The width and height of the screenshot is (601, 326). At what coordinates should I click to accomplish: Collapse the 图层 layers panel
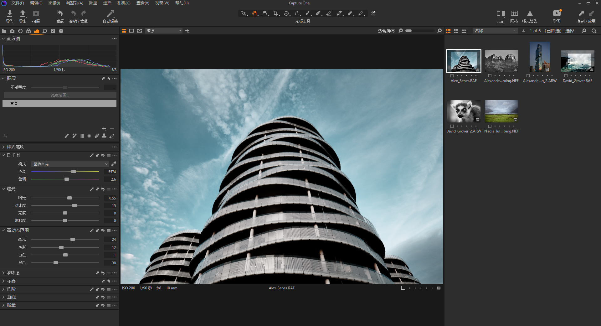coord(3,78)
